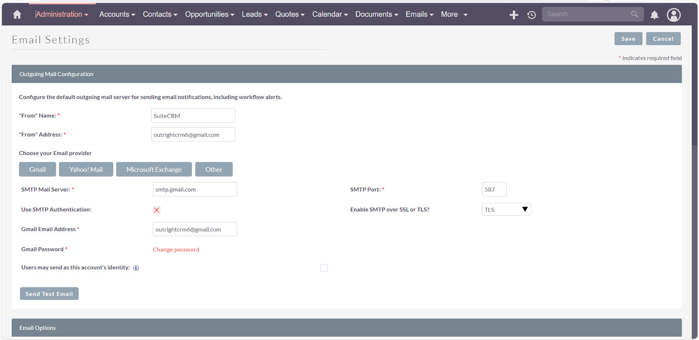Click the plus quick-create icon

(514, 15)
